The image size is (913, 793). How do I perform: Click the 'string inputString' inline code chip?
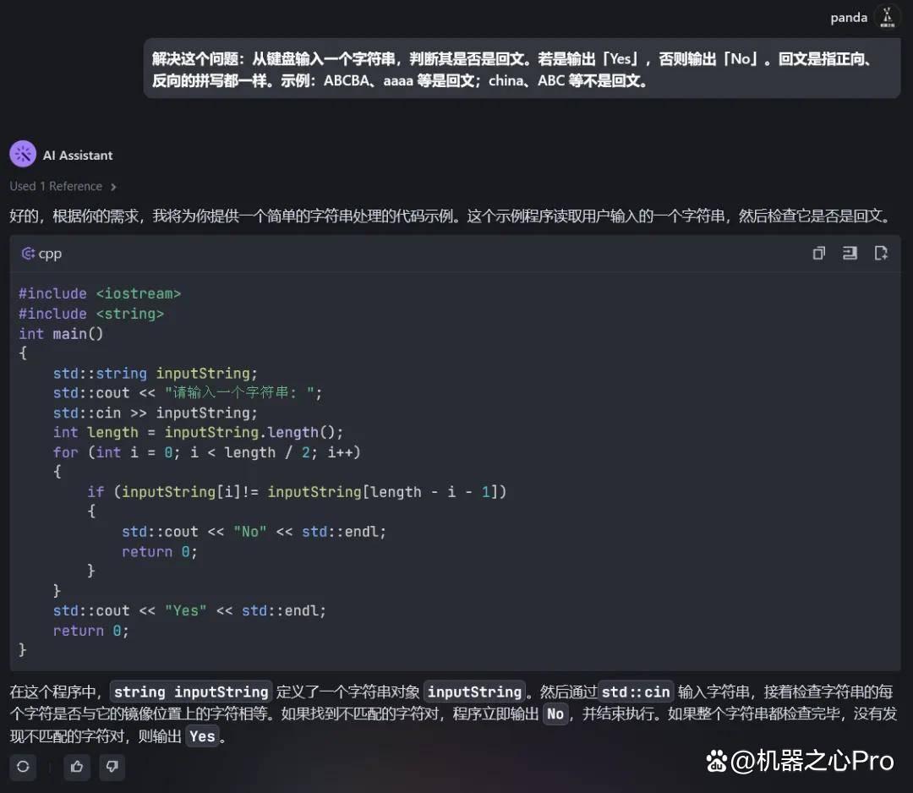[x=191, y=692]
